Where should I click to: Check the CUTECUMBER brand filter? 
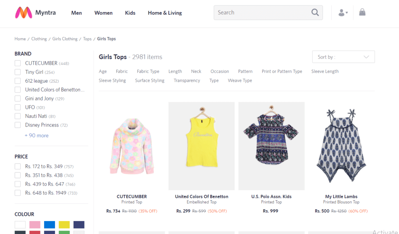click(x=17, y=63)
